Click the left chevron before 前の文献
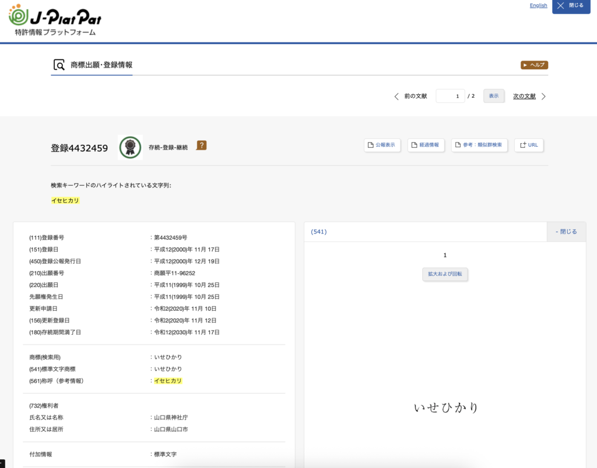 point(396,96)
